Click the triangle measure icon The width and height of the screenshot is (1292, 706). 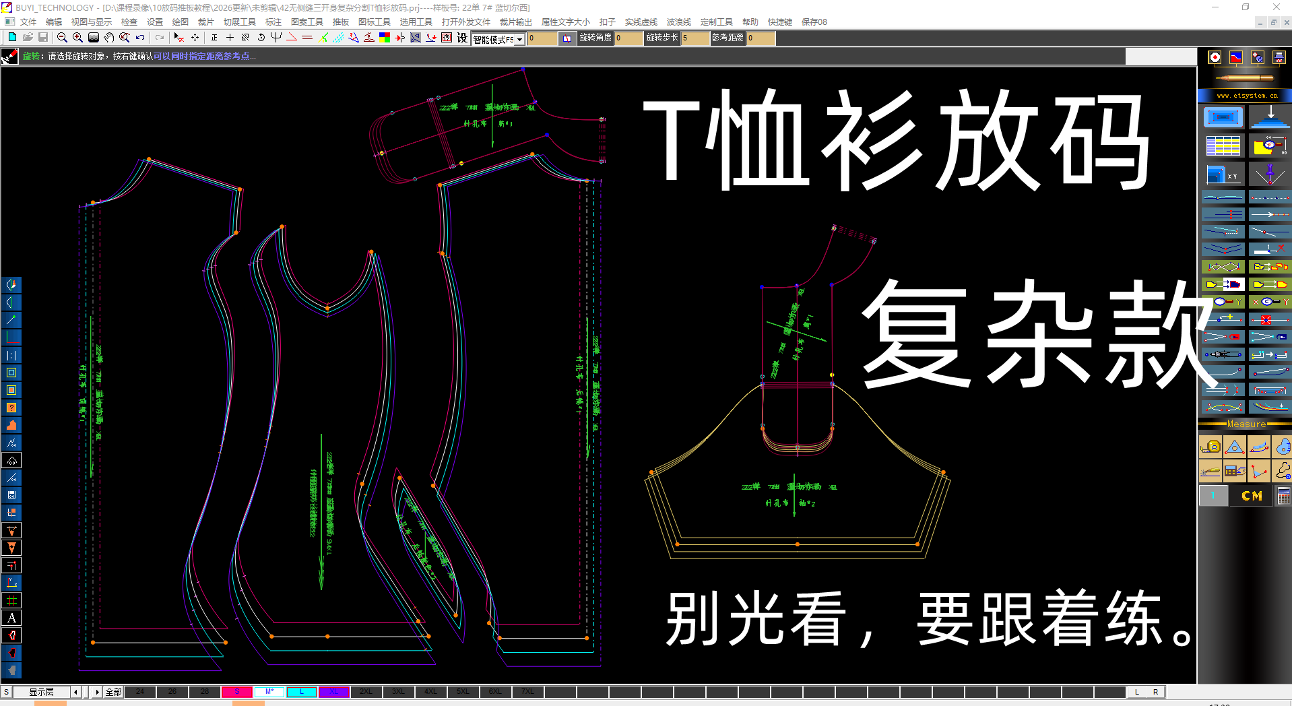(1235, 447)
